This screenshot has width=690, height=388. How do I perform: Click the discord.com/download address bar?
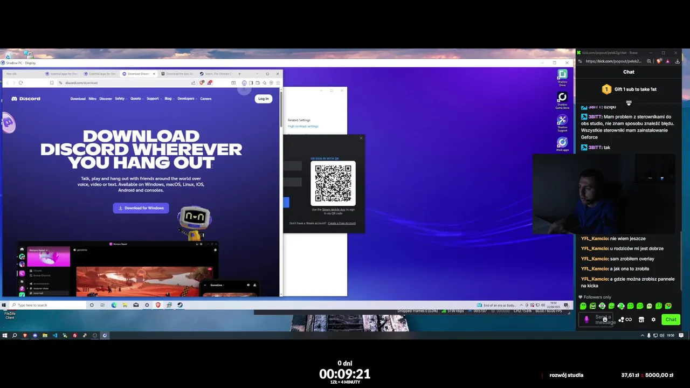coord(124,83)
